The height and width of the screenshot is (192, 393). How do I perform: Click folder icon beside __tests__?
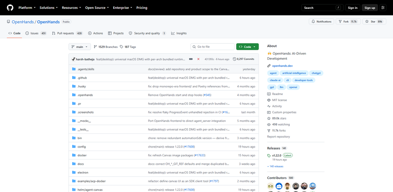74,129
